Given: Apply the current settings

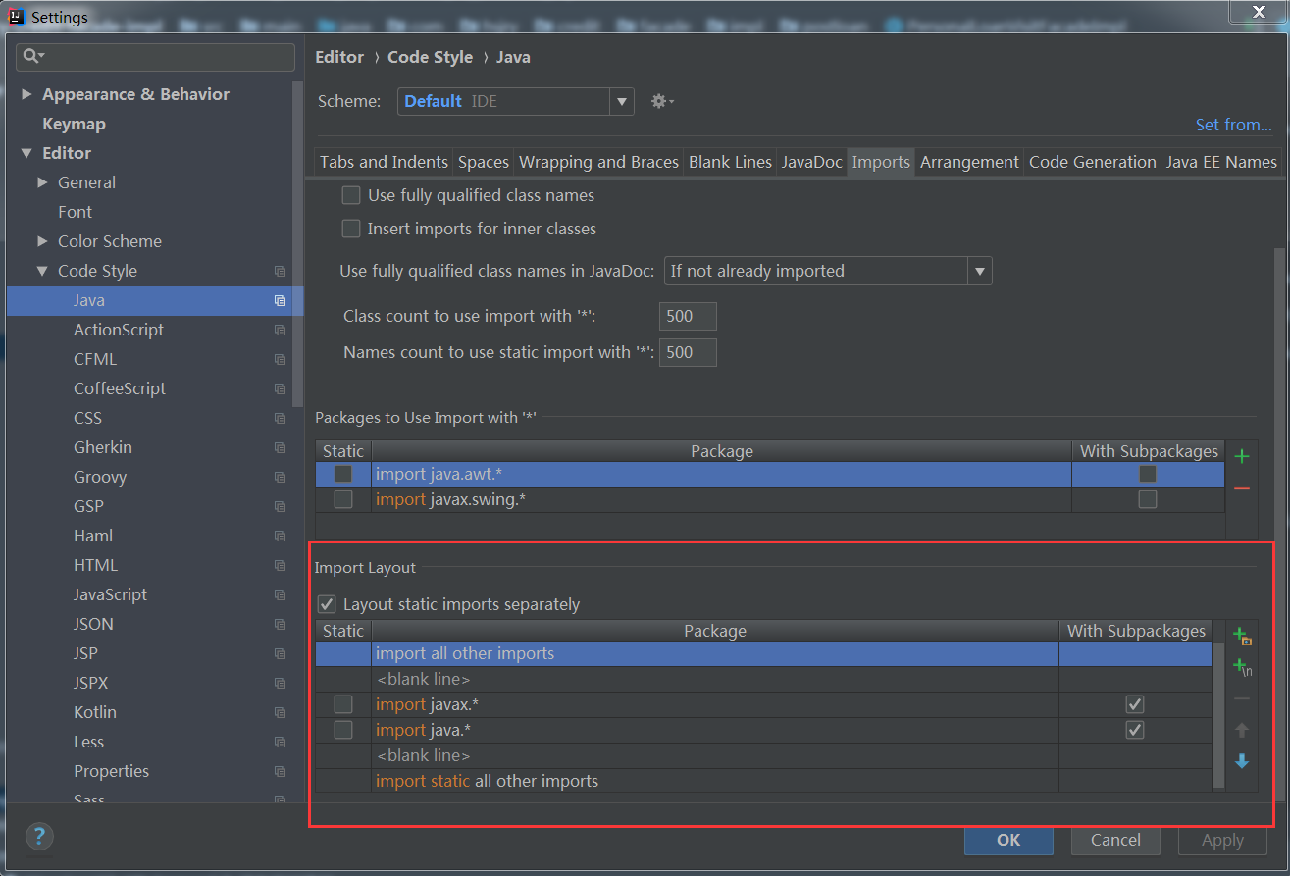Looking at the screenshot, I should [x=1222, y=840].
